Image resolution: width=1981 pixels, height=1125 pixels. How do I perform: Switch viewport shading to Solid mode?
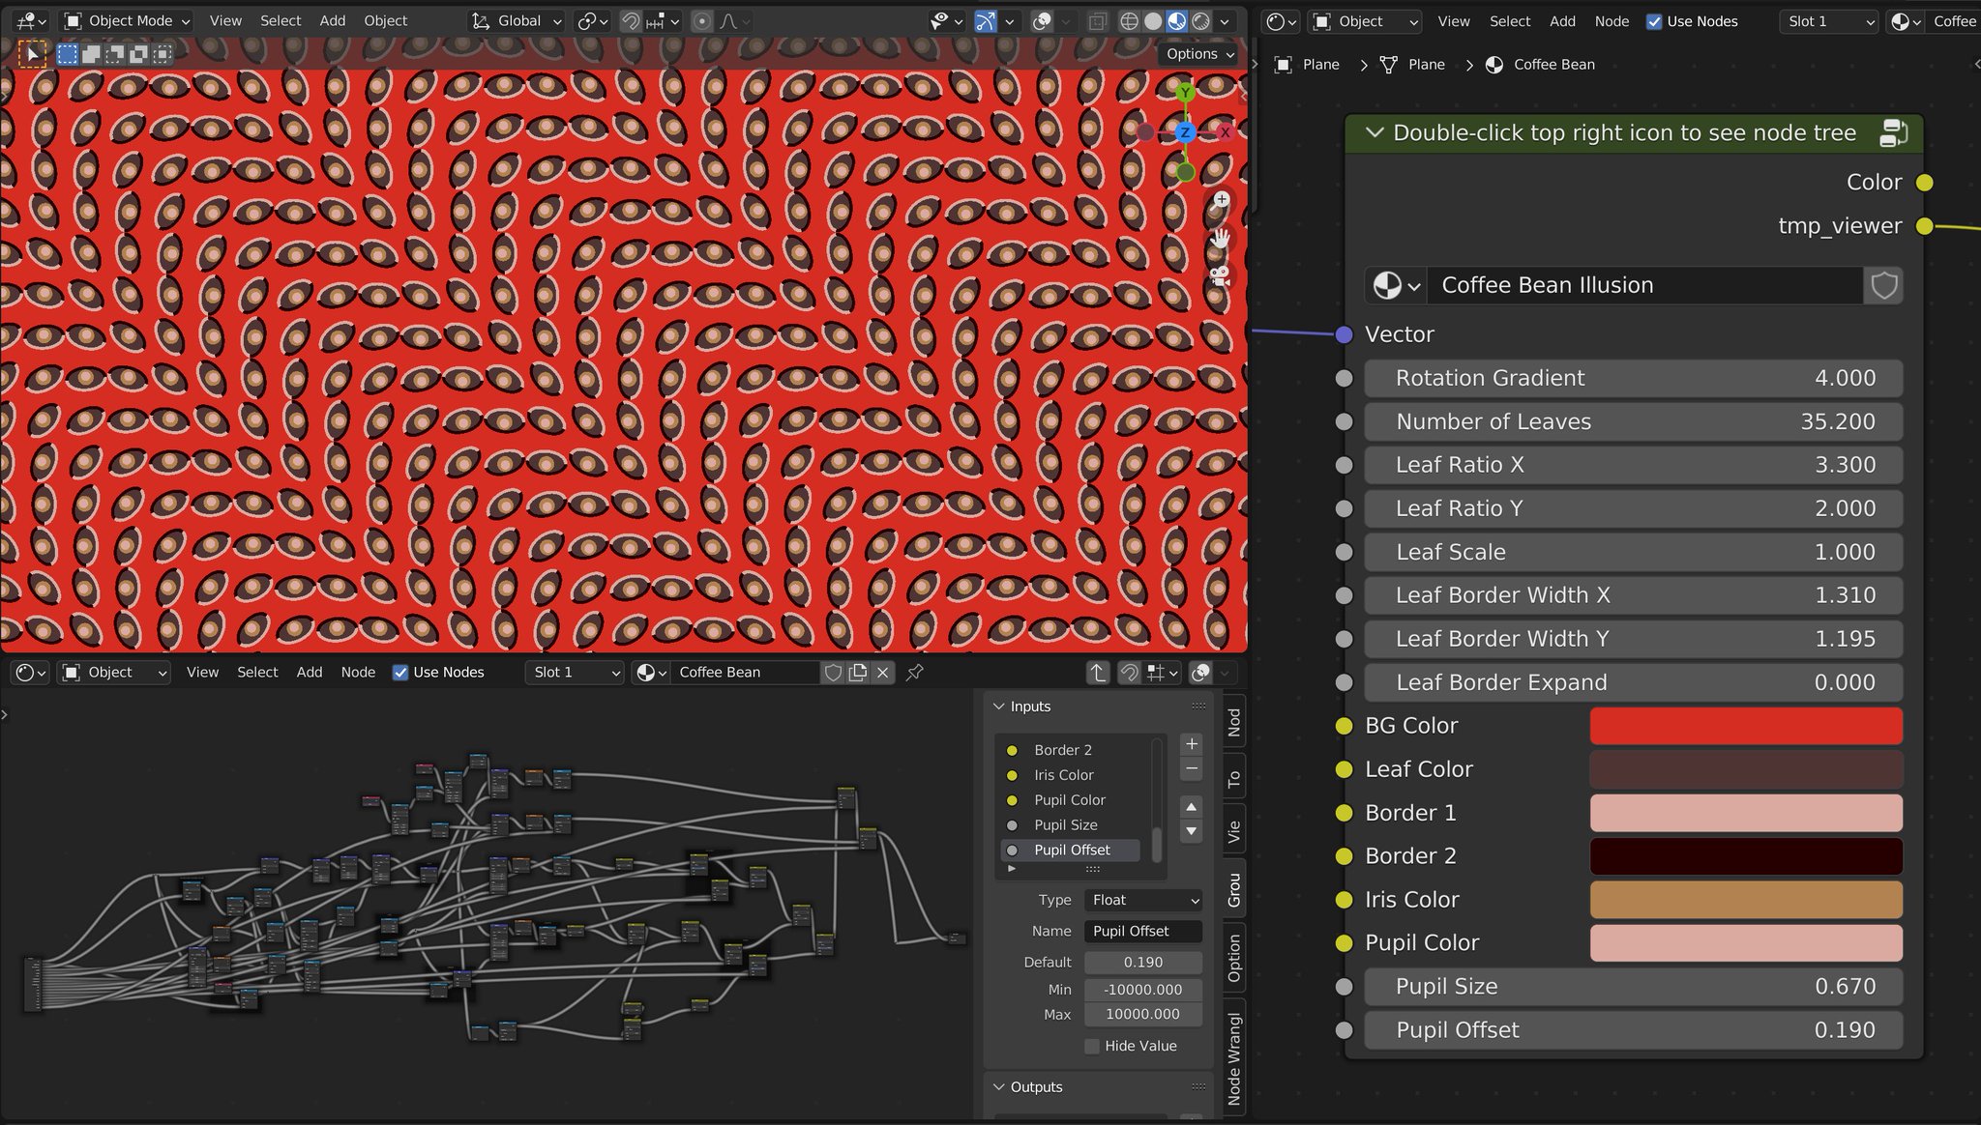point(1153,20)
